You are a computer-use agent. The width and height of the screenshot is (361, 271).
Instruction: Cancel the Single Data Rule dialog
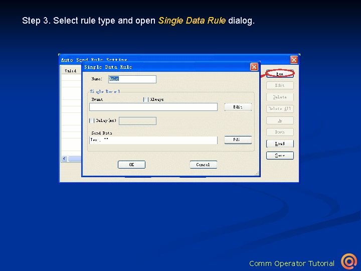click(x=203, y=165)
